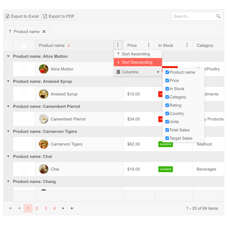The height and width of the screenshot is (233, 227).
Task: Open the Product name column menu
Action: 118,45
